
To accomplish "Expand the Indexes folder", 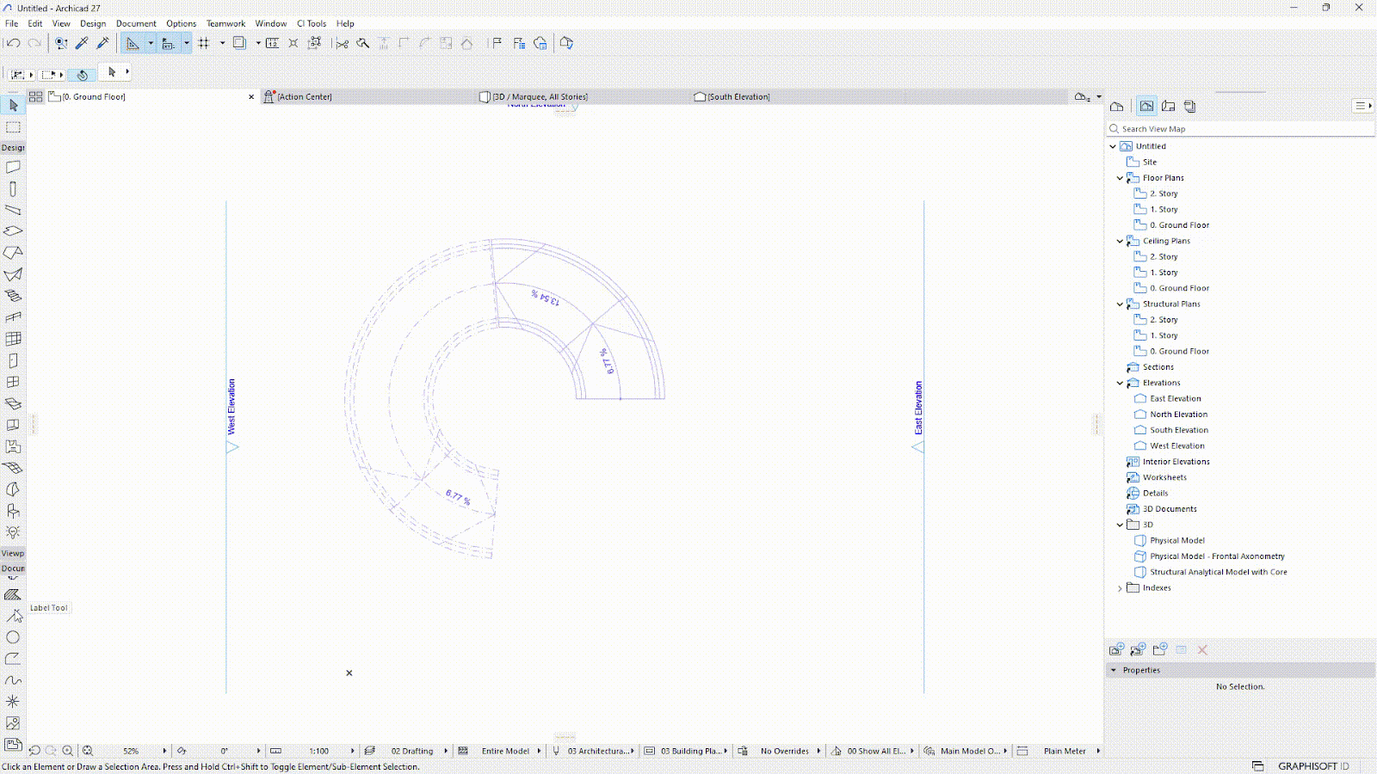I will pos(1120,588).
